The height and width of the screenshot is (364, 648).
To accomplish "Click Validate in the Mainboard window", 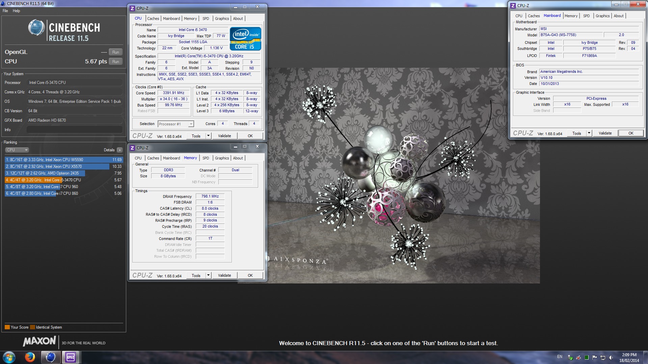I will pyautogui.click(x=605, y=133).
